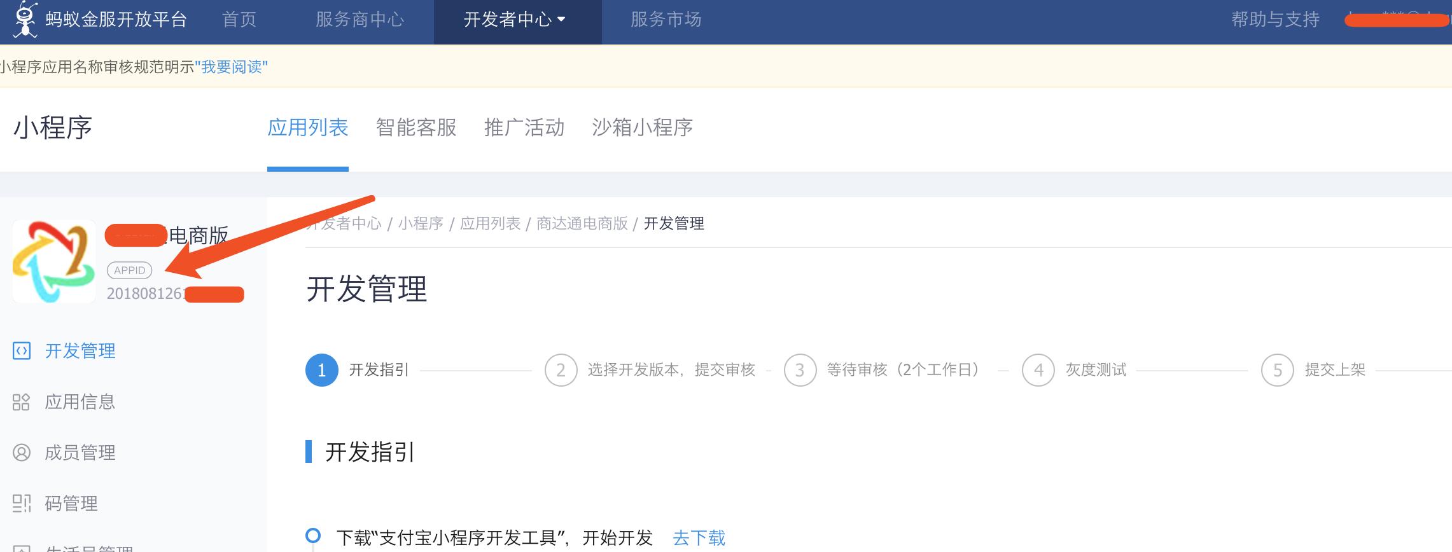Expand the 开发者中心 dropdown menu
The image size is (1452, 552).
coord(514,20)
